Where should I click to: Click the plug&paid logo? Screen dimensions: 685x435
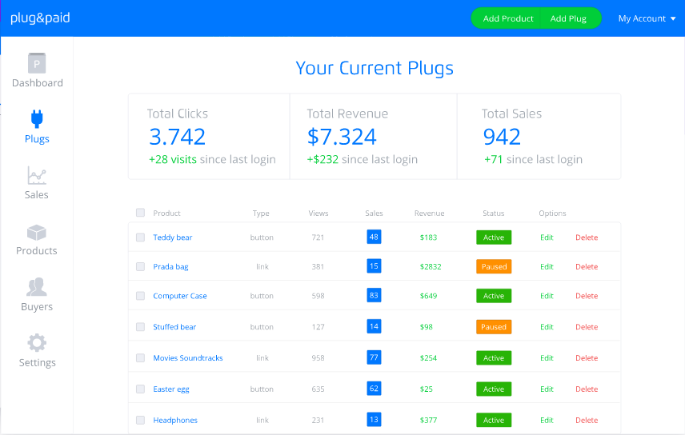coord(40,18)
